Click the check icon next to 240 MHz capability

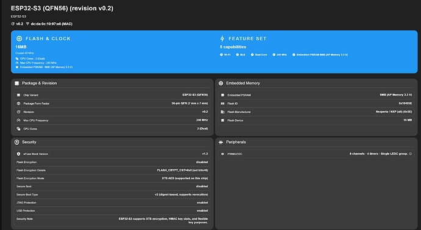[274, 55]
